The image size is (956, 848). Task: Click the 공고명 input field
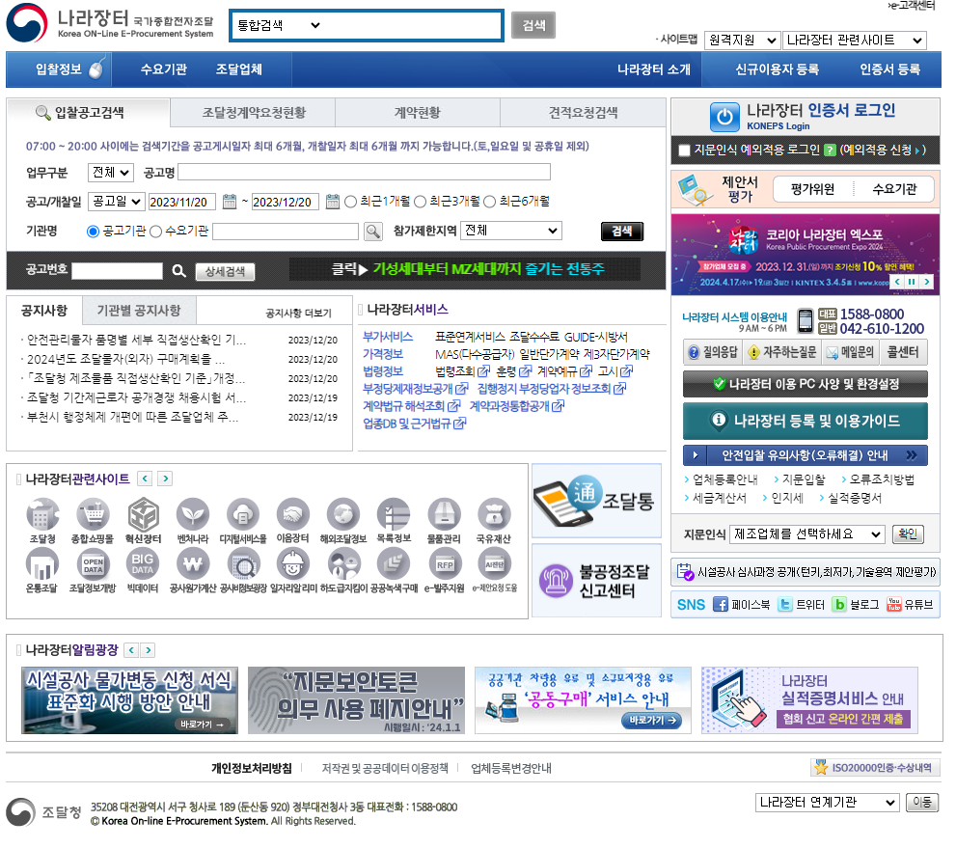click(364, 173)
